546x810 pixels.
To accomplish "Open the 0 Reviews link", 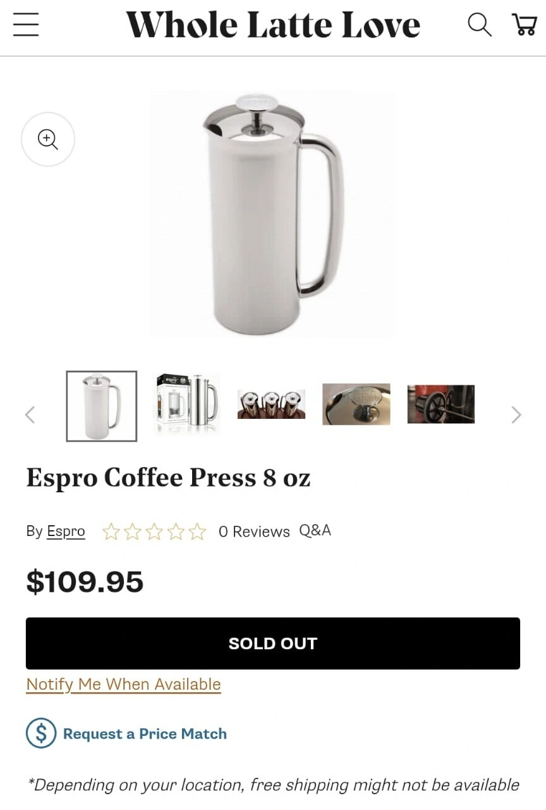I will click(254, 532).
